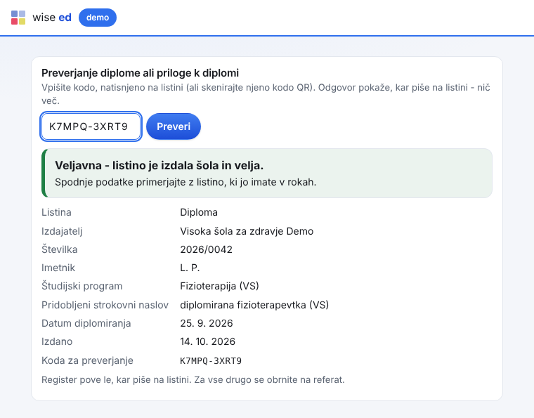Screen dimensions: 534x418
Task: Click the 'Izdajatelj' label
Action: pos(62,231)
